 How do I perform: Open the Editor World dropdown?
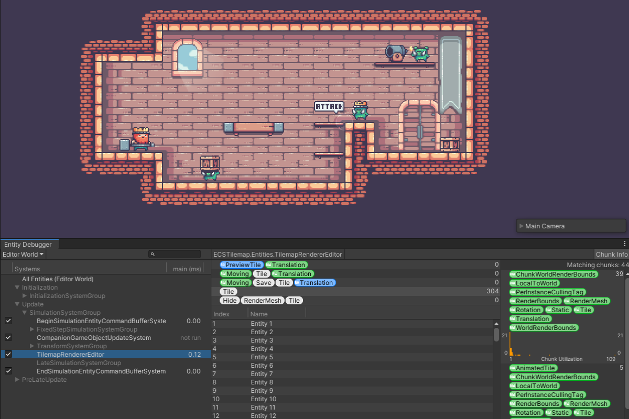click(24, 255)
